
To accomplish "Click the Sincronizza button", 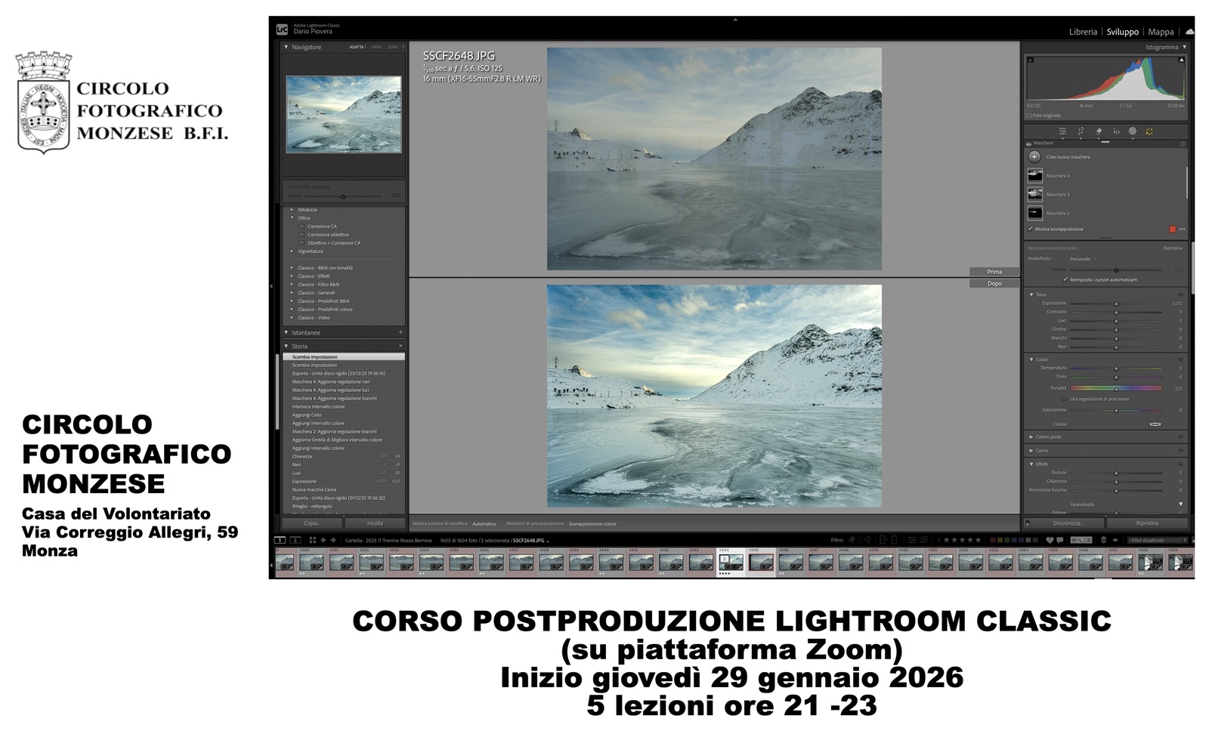I will tap(1068, 523).
